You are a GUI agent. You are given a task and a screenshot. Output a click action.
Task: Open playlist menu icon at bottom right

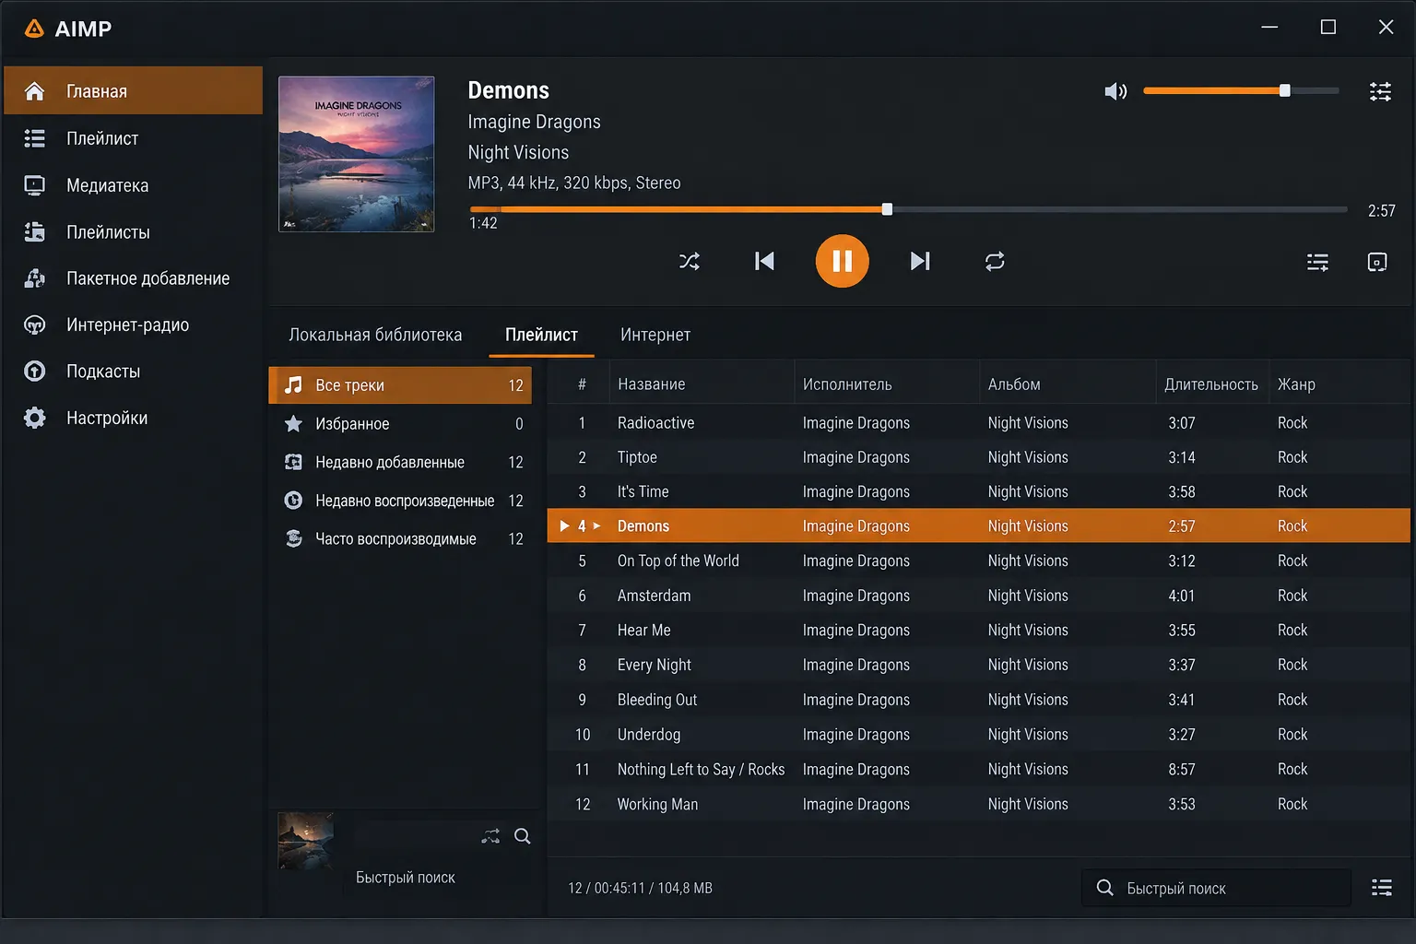pos(1381,888)
